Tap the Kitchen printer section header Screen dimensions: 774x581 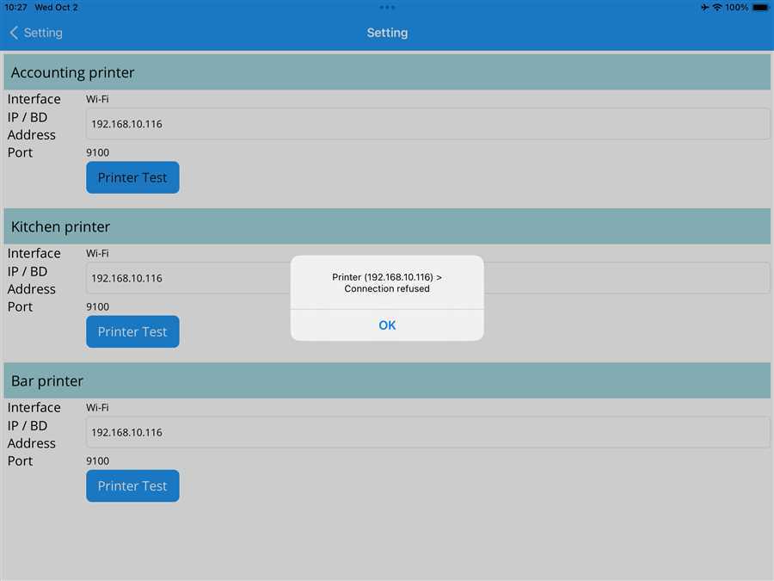pos(387,226)
